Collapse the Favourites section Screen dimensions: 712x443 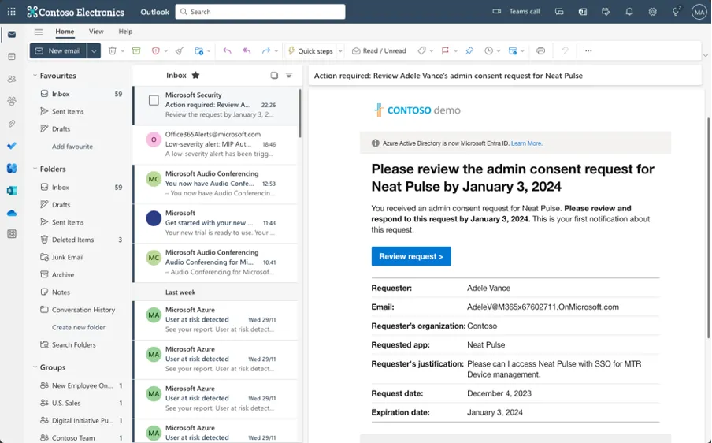point(35,76)
